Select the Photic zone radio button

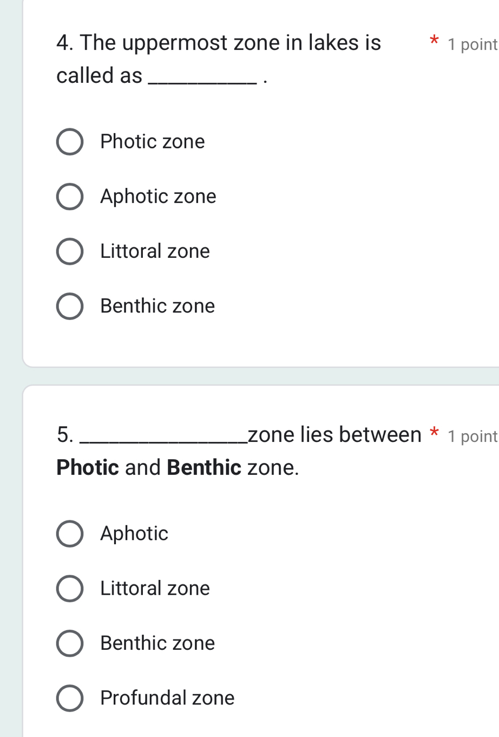(69, 142)
